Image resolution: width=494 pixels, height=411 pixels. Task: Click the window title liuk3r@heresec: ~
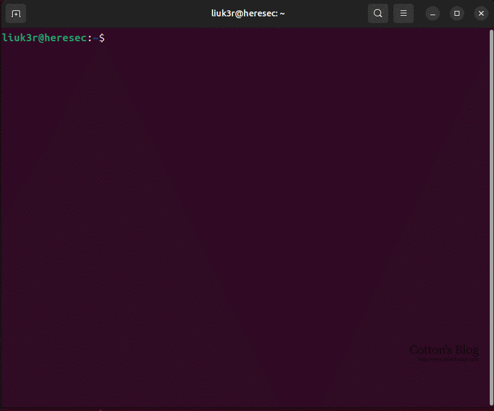(248, 13)
